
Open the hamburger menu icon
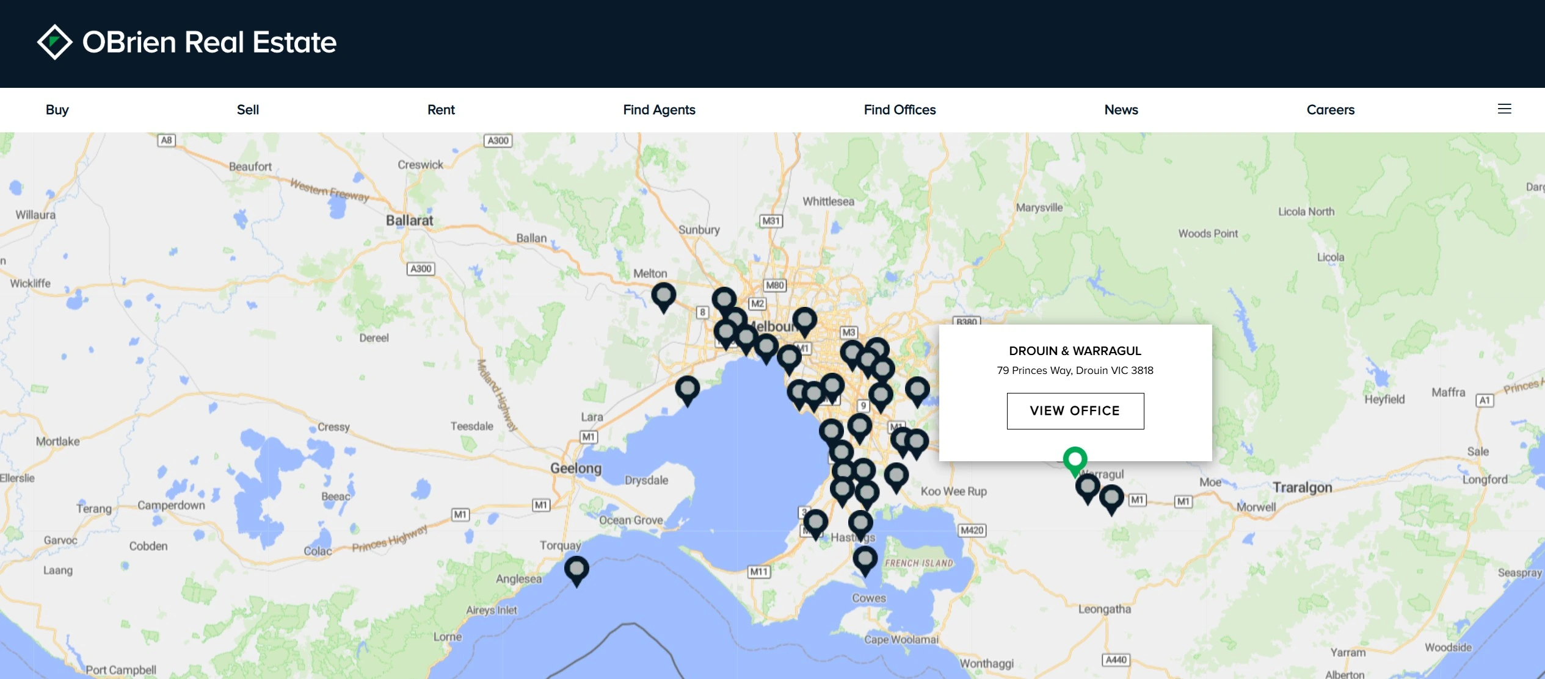tap(1504, 109)
